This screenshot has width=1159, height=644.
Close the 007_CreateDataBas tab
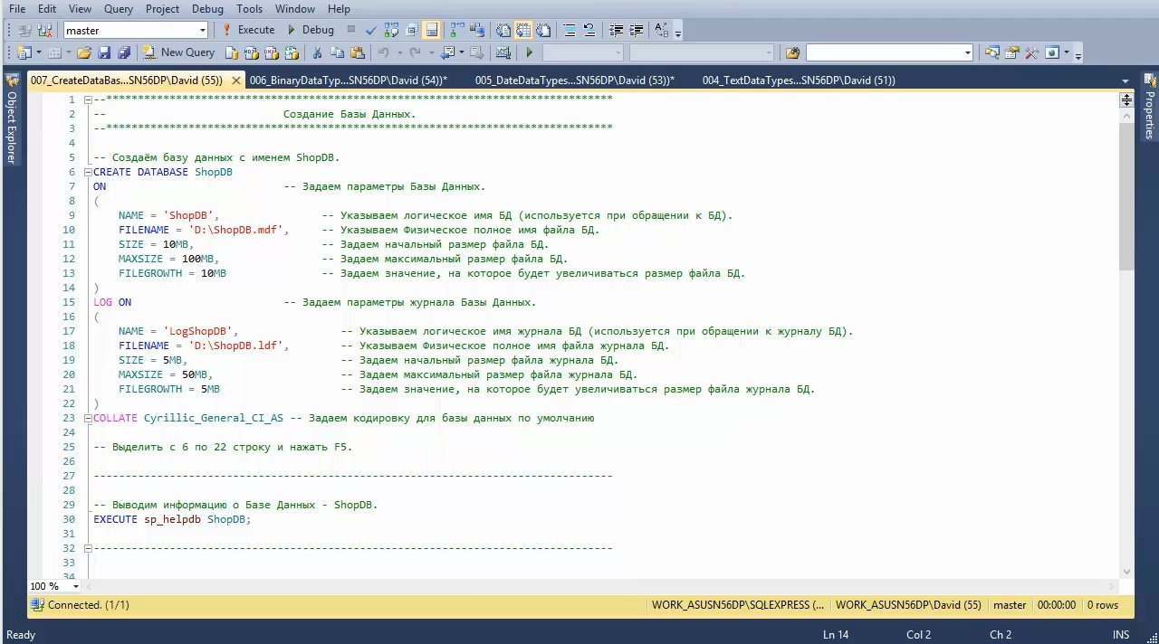(x=236, y=80)
